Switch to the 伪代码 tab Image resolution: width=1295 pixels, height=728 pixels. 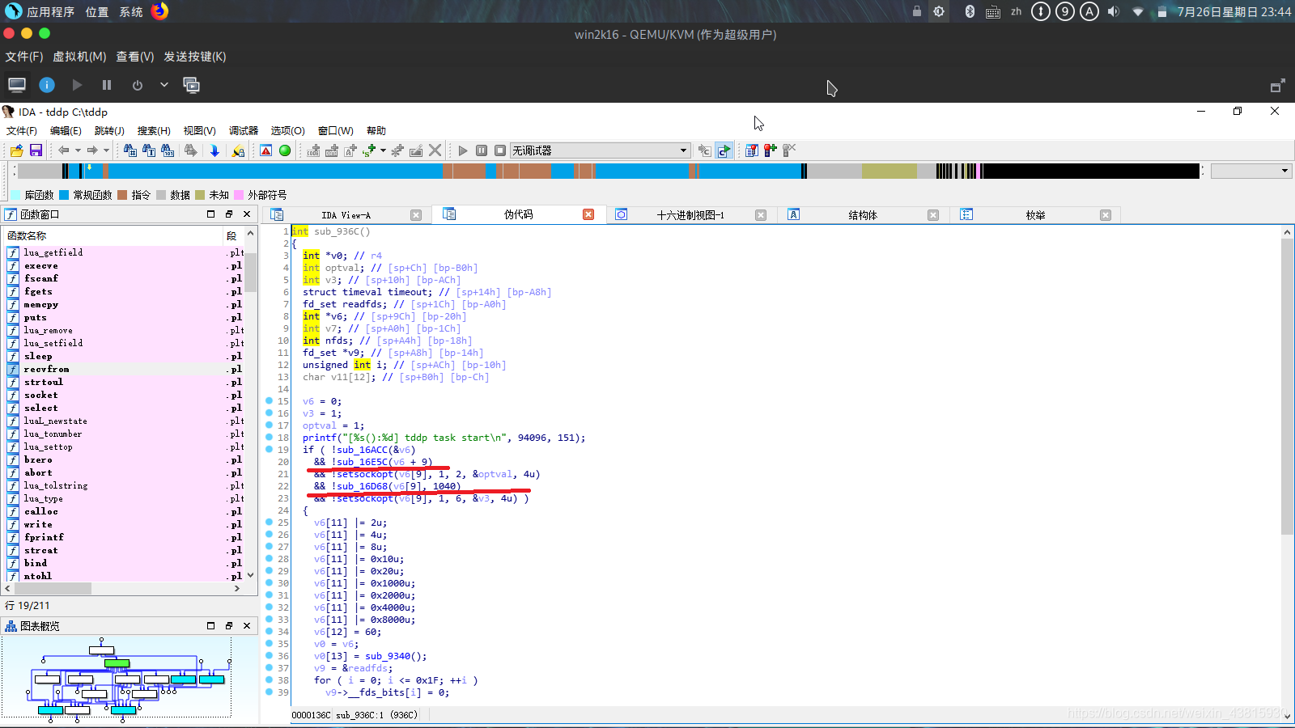518,214
